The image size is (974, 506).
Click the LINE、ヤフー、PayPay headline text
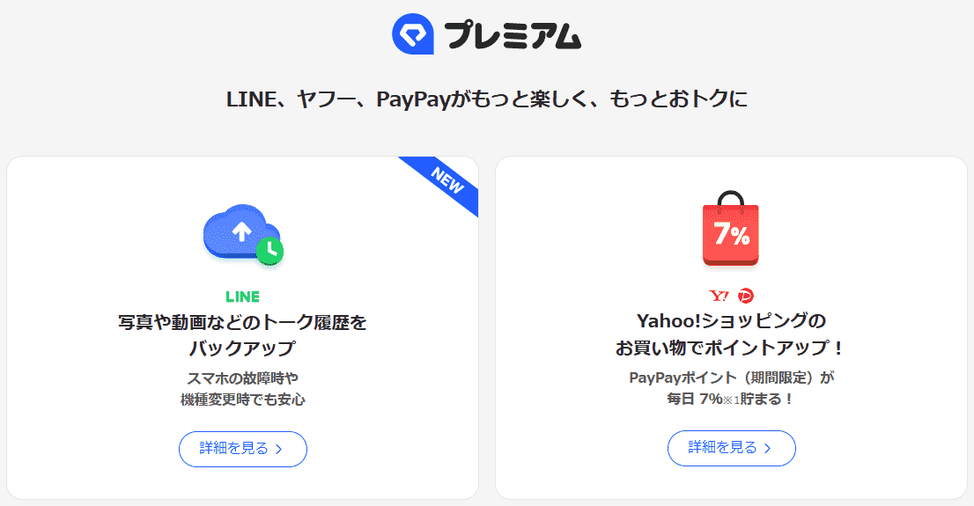tap(486, 99)
